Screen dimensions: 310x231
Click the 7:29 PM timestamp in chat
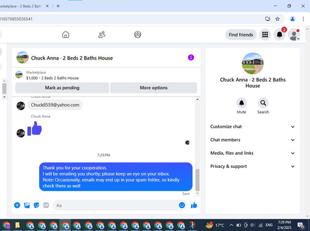pyautogui.click(x=104, y=155)
